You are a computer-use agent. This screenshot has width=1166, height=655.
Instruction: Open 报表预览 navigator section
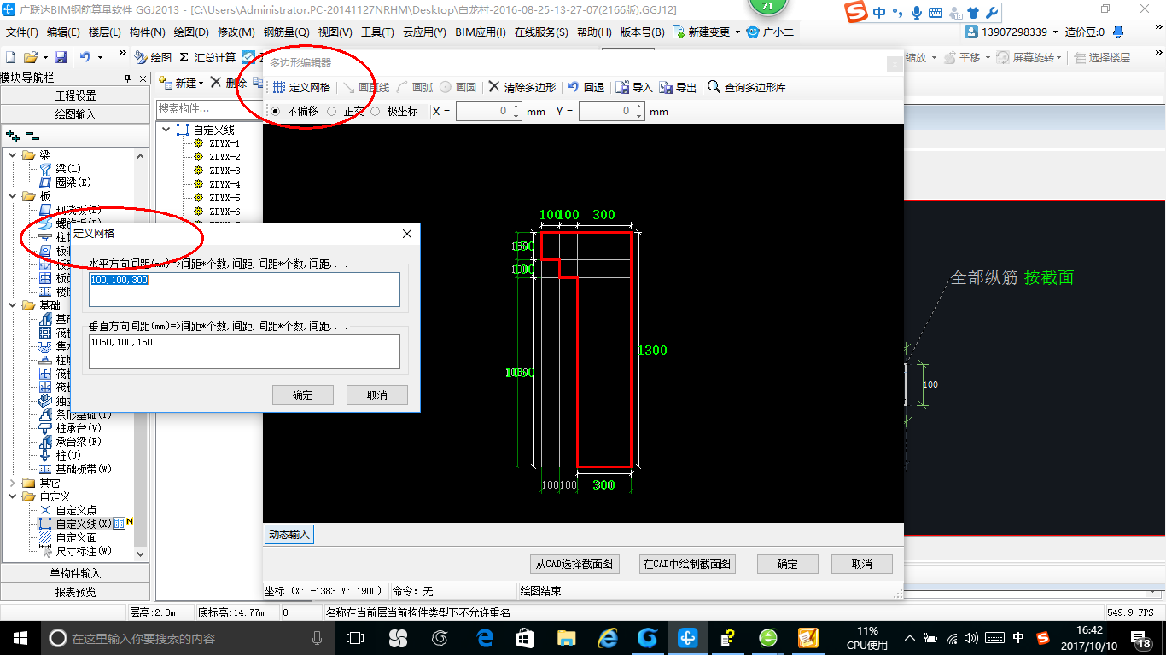75,591
